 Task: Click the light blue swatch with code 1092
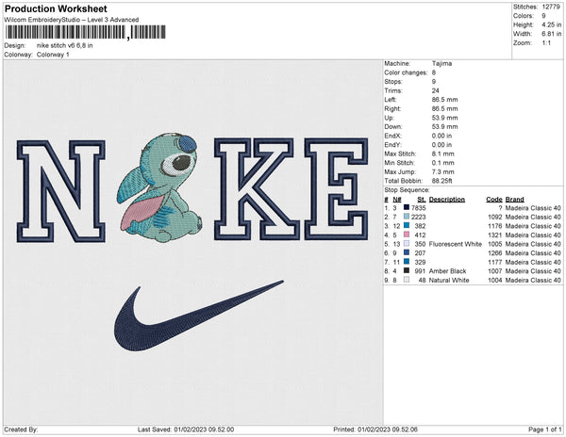tap(407, 217)
